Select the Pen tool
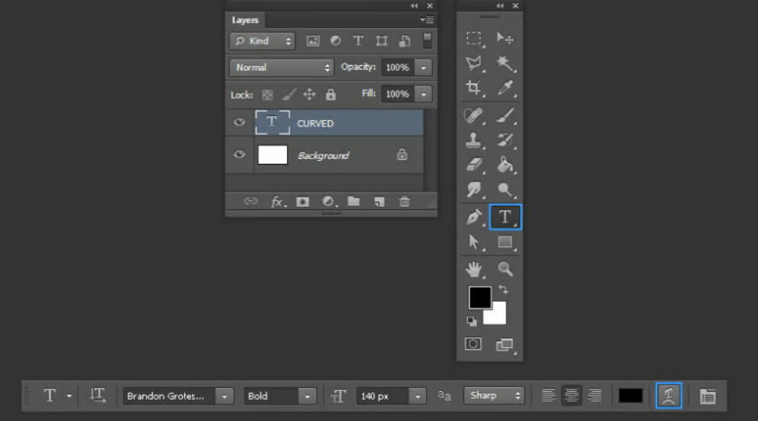Viewport: 758px width, 421px height. click(474, 217)
